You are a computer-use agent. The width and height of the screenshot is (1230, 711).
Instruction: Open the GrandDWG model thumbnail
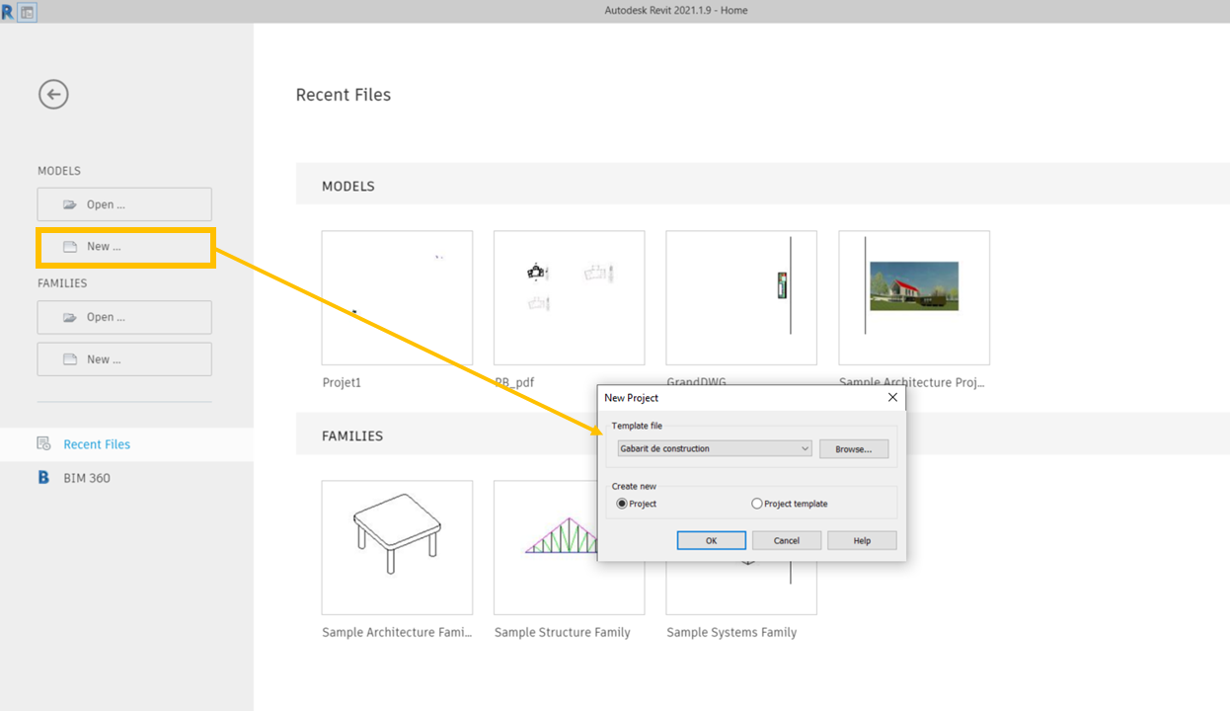click(x=741, y=298)
